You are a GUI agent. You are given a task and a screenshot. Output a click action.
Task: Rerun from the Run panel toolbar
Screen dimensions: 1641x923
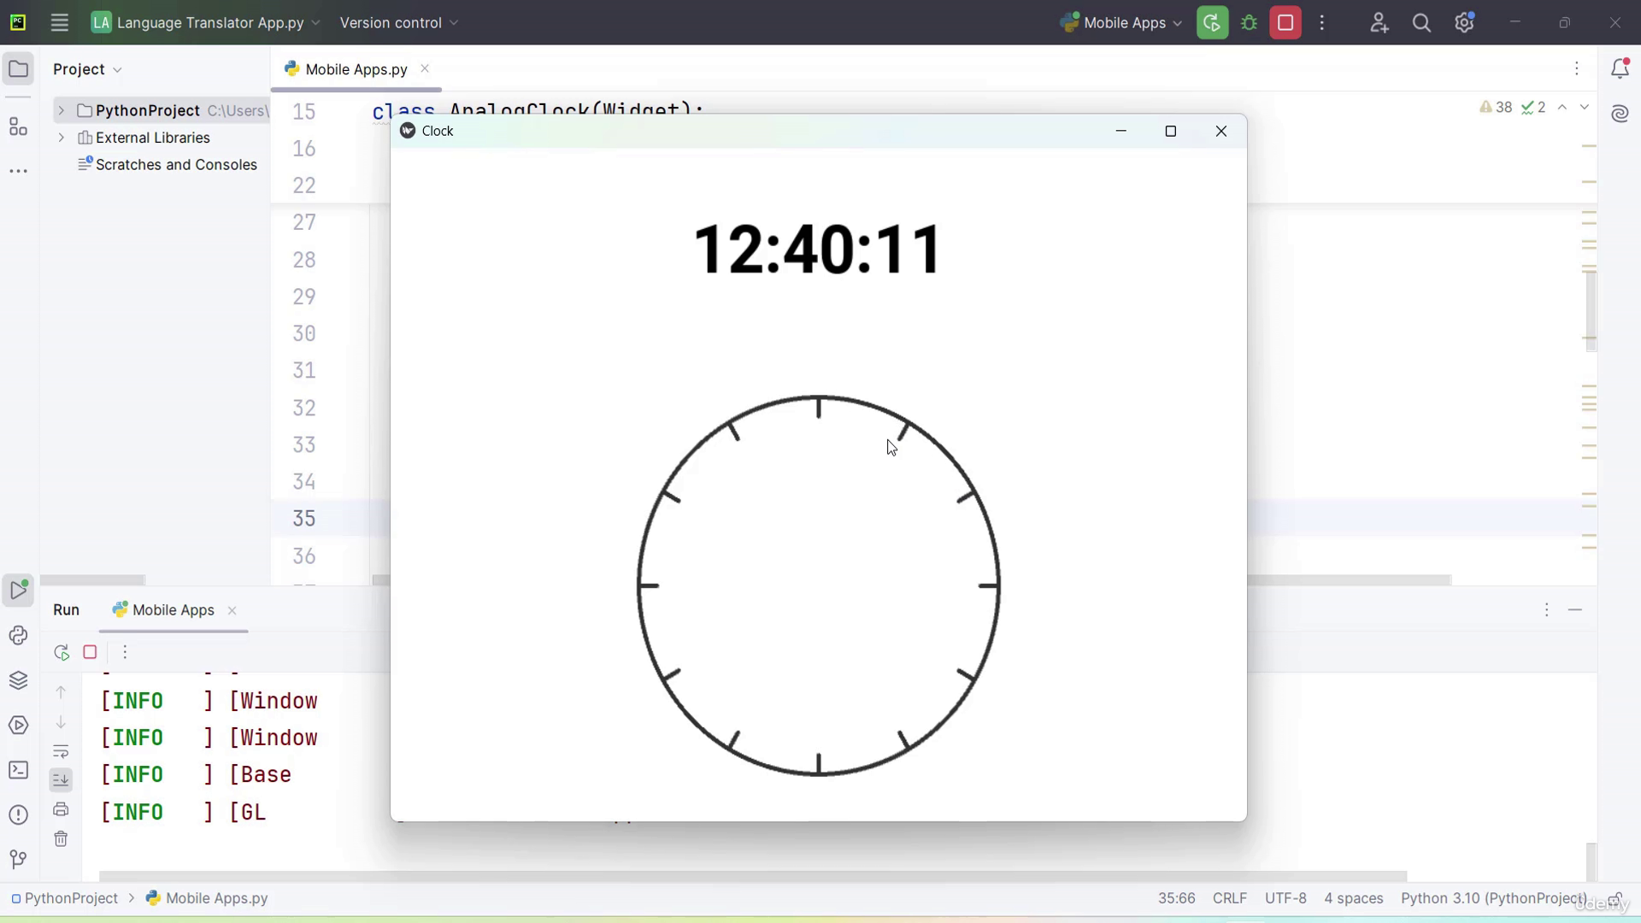pos(62,652)
